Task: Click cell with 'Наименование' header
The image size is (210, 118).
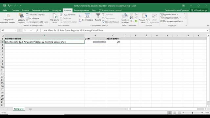Action: tap(45, 39)
